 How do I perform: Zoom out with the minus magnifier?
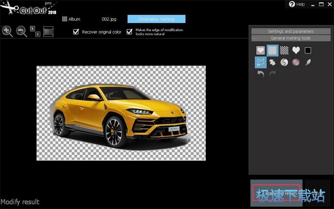pos(21,31)
